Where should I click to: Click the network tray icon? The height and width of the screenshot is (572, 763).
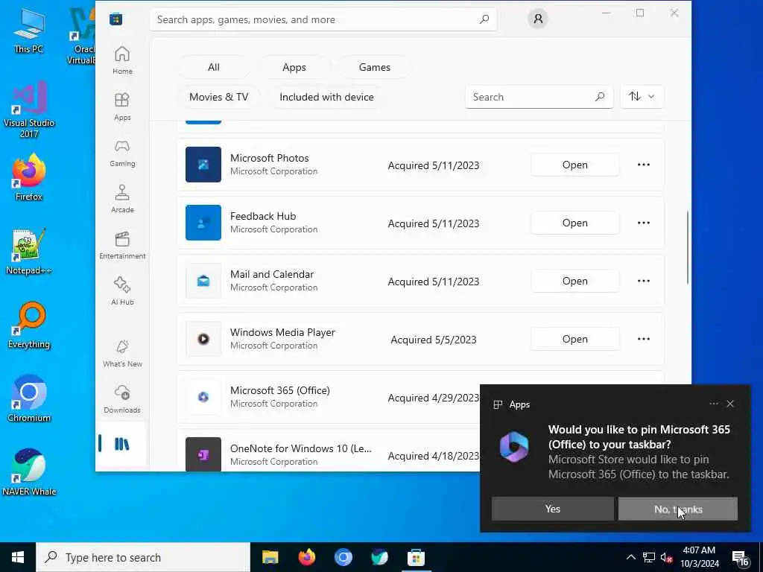(x=649, y=557)
